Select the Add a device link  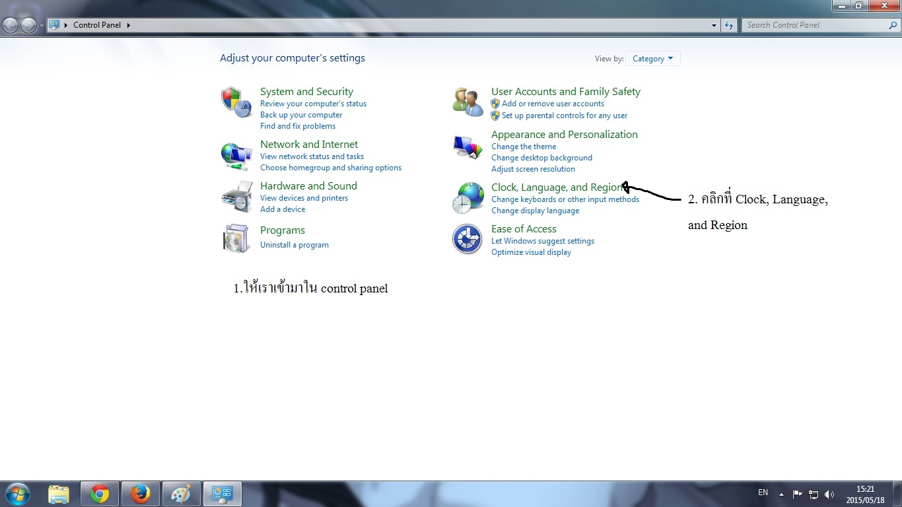click(x=283, y=209)
